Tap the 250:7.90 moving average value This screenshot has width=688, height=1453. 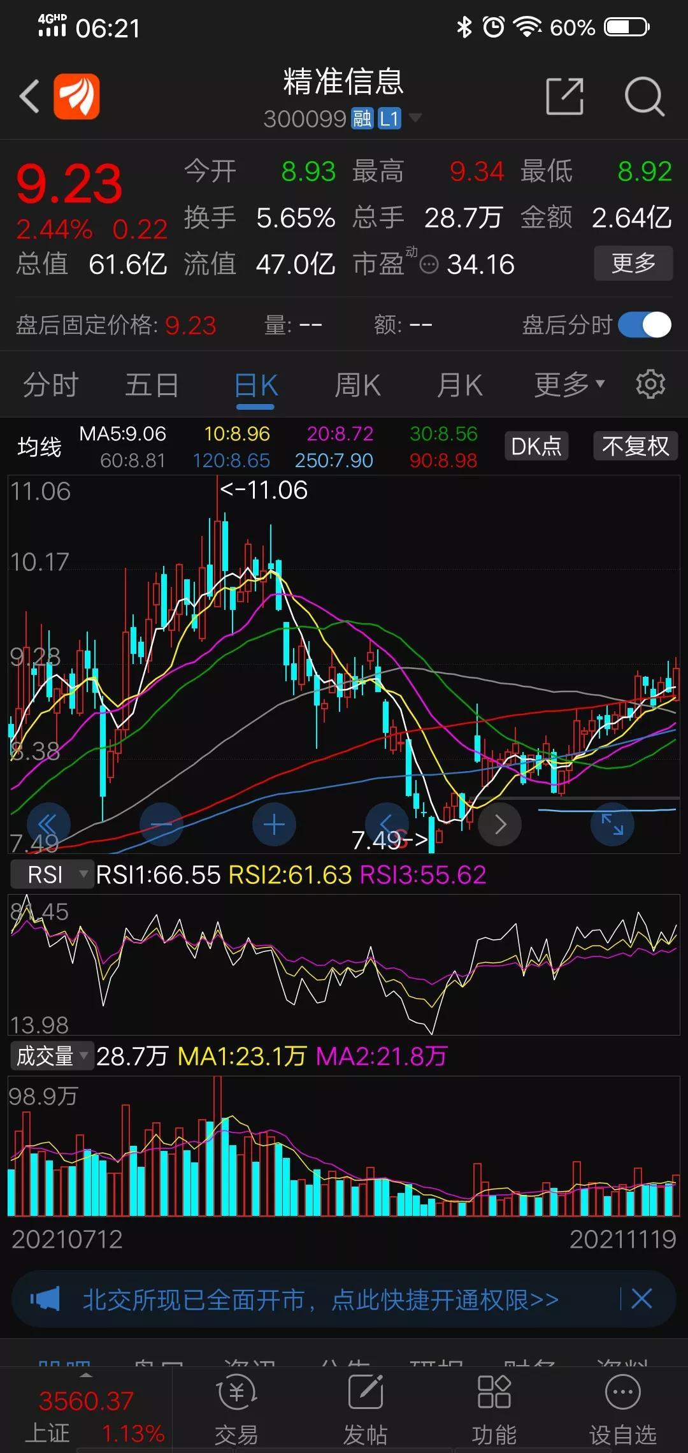(x=334, y=460)
